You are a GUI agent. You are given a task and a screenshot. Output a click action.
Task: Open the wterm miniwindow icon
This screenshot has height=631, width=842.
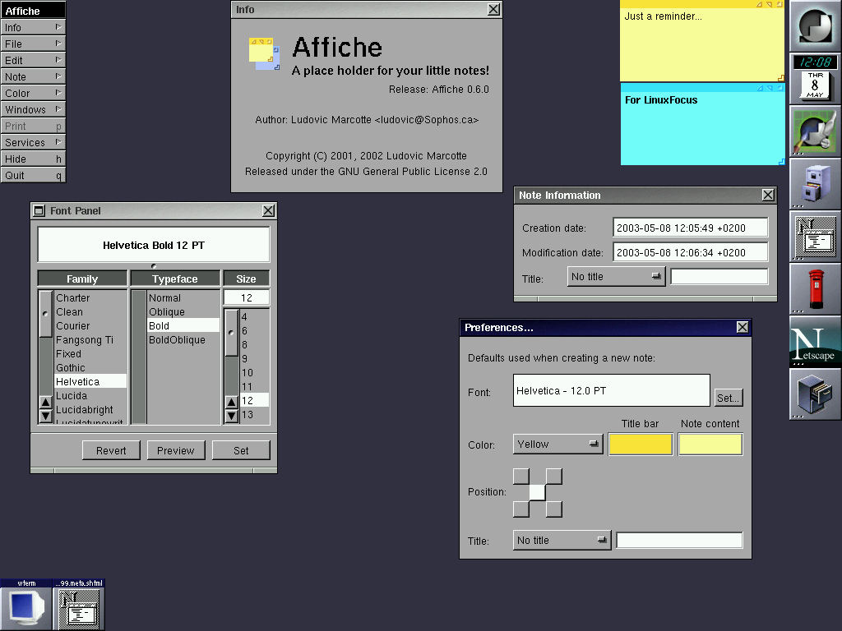26,606
